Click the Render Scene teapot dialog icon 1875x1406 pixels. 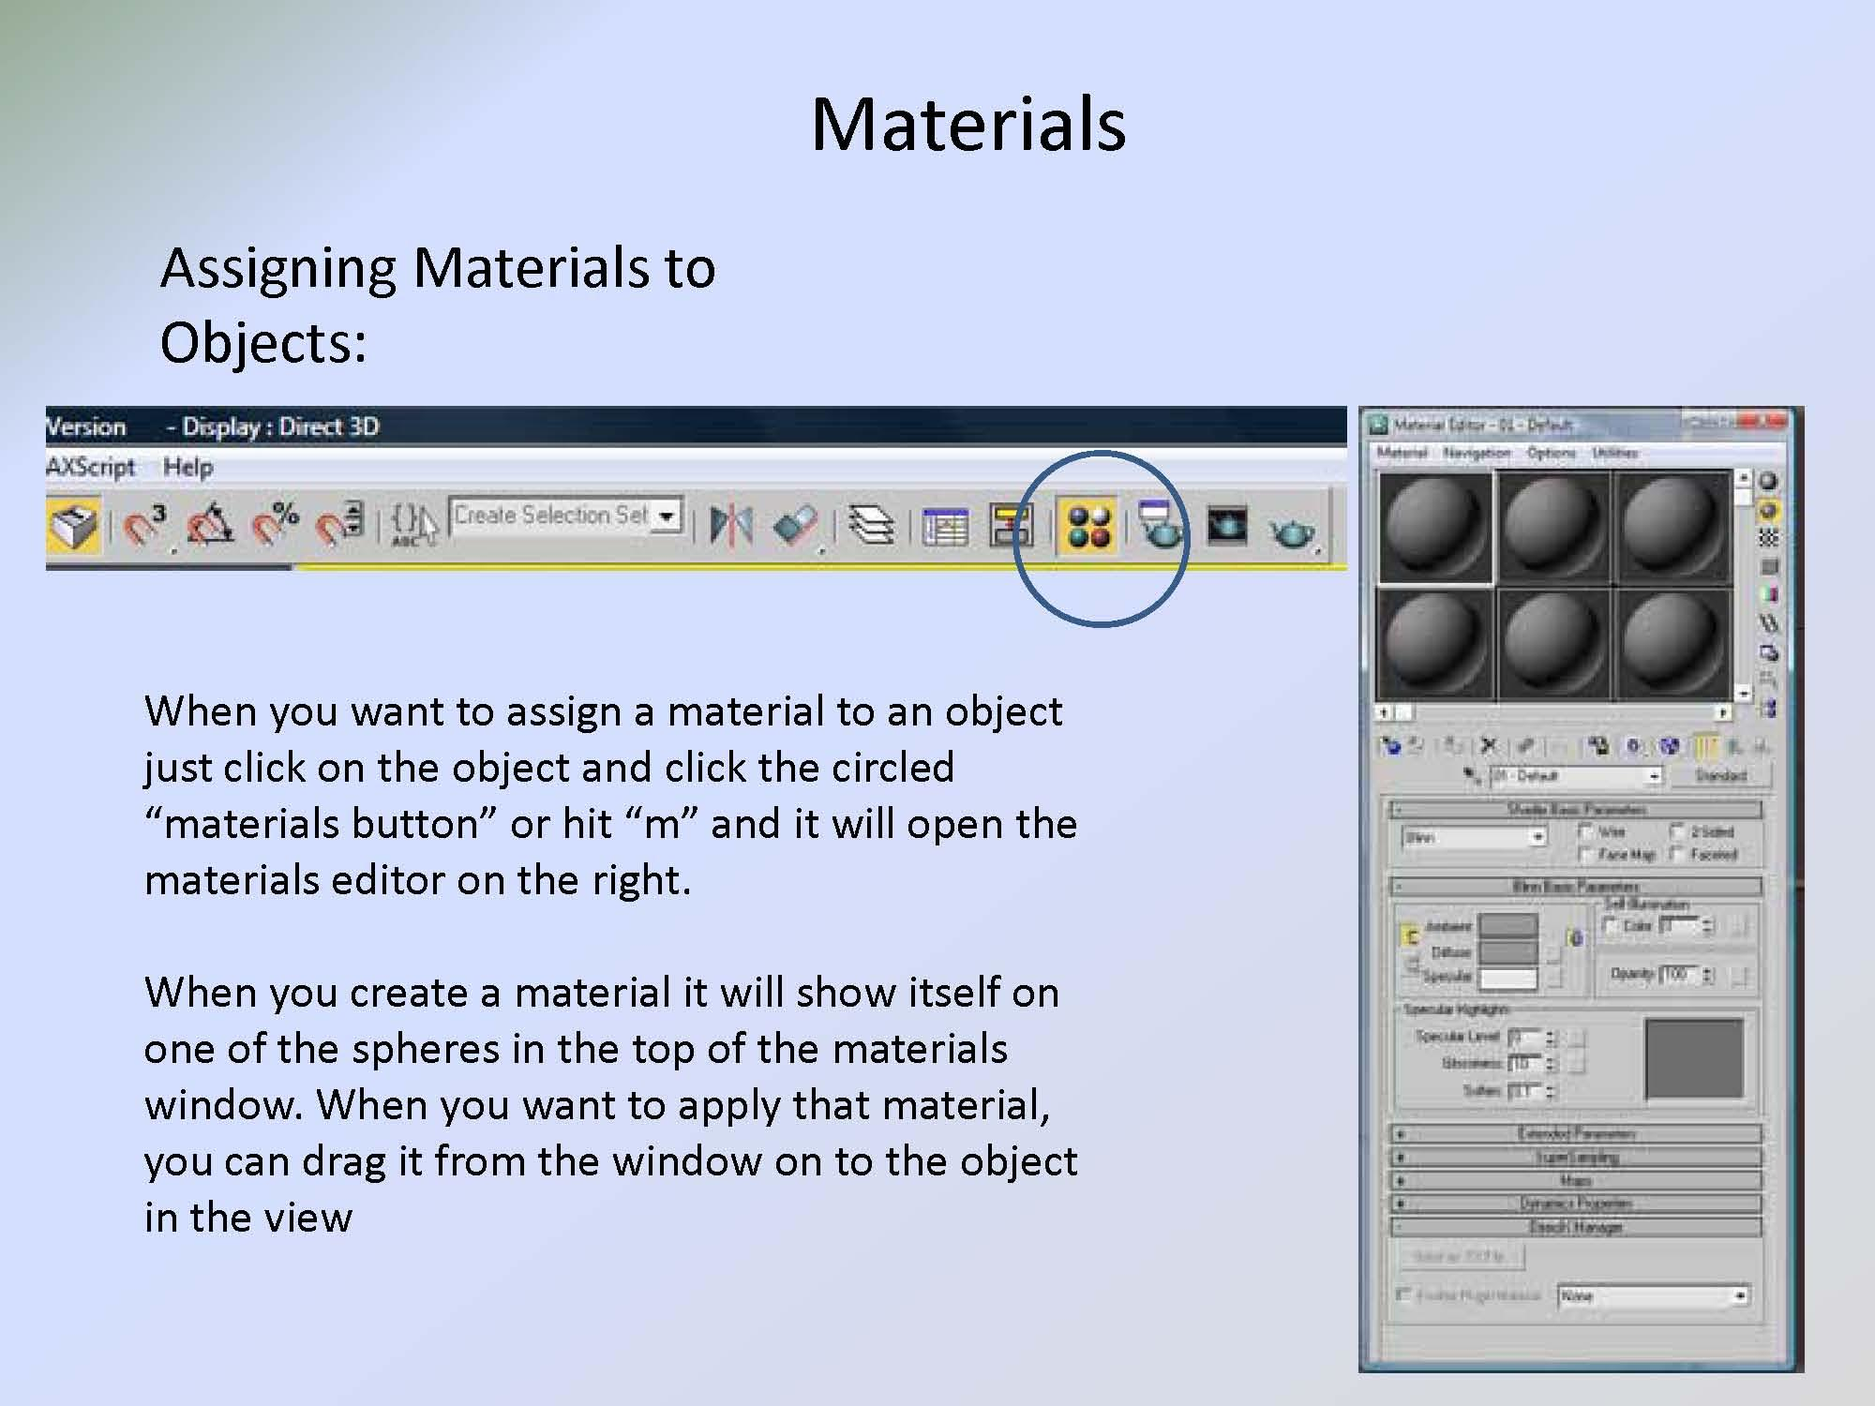click(x=1159, y=525)
